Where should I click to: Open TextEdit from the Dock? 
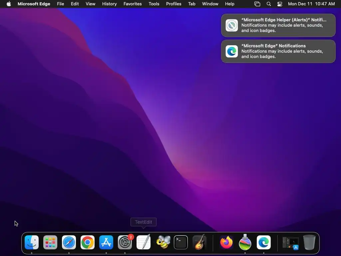tap(144, 242)
